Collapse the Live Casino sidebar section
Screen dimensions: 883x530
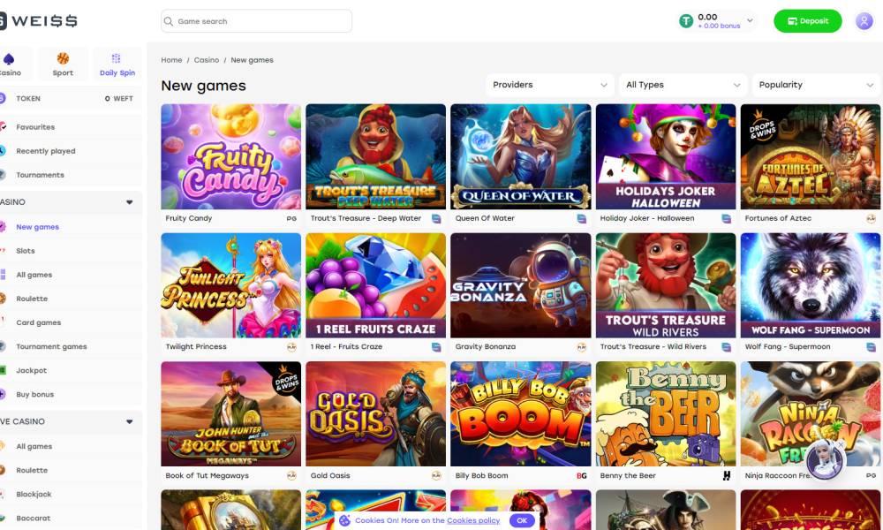point(129,421)
